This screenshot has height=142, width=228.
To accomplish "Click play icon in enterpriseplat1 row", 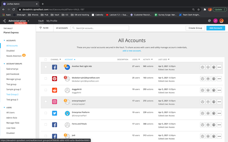I will (208, 102).
